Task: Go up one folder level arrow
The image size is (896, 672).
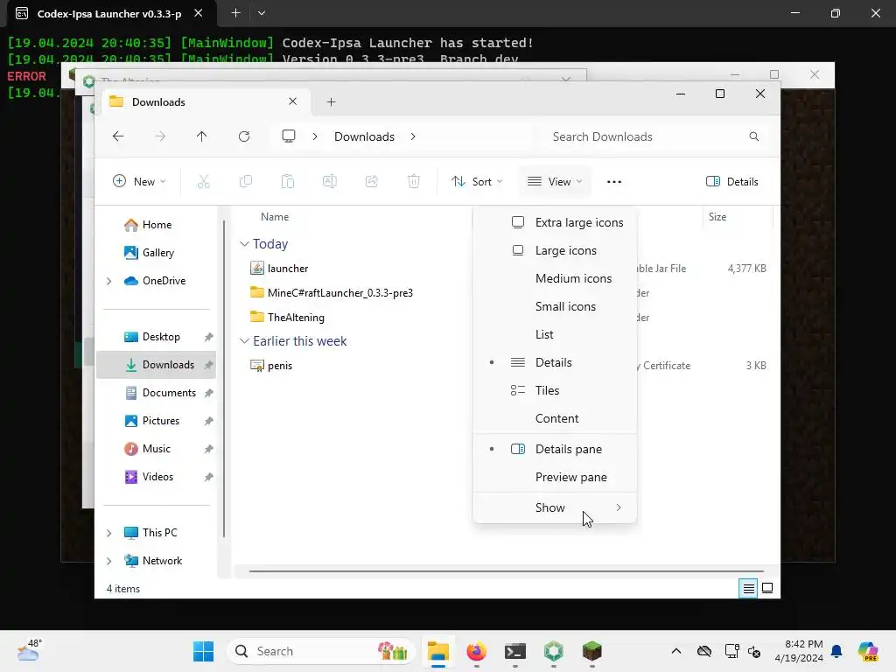Action: coord(202,136)
